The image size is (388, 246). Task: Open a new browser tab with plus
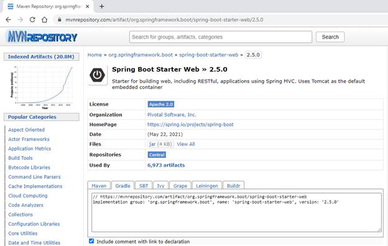tap(102, 6)
